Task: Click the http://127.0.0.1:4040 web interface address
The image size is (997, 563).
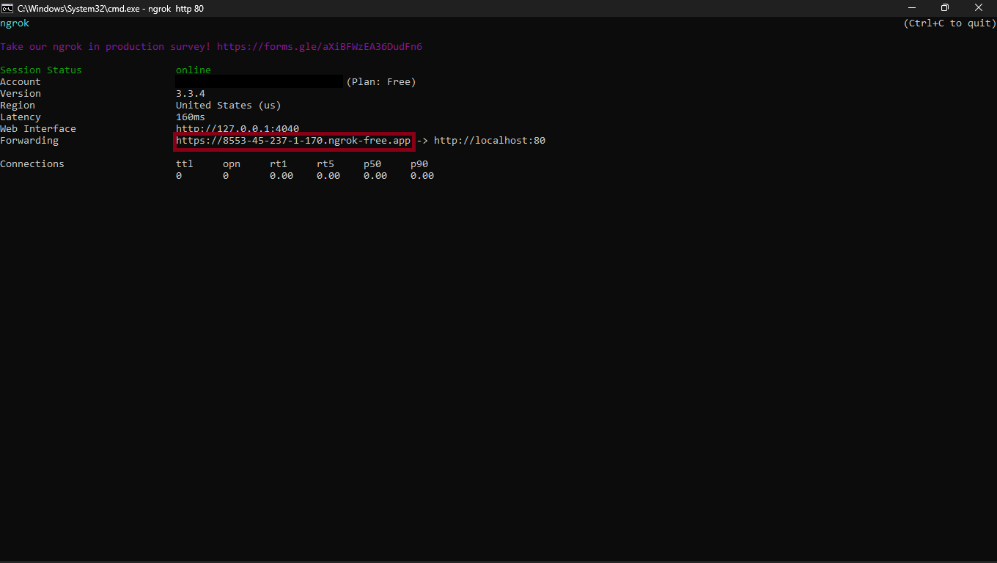Action: pos(238,129)
